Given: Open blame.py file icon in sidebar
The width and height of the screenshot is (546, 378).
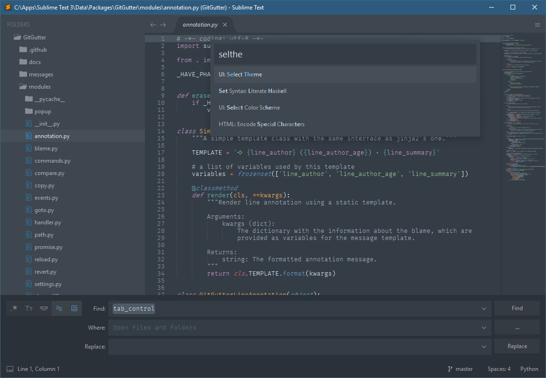Looking at the screenshot, I should coord(29,148).
